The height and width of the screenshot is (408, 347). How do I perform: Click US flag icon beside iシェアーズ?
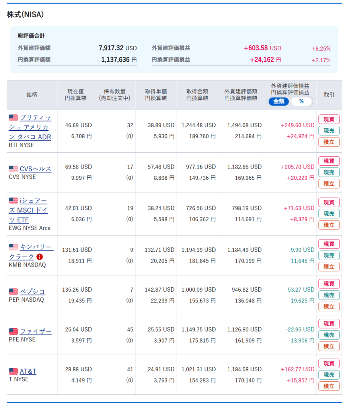(14, 201)
